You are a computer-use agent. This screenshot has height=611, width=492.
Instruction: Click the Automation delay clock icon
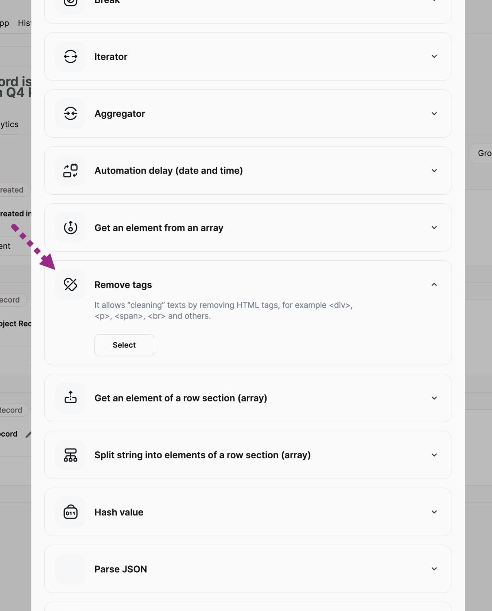[70, 170]
